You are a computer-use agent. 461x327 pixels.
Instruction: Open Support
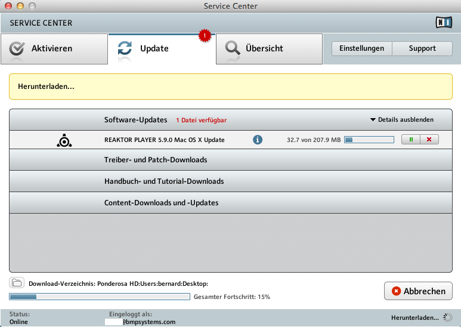(x=422, y=48)
